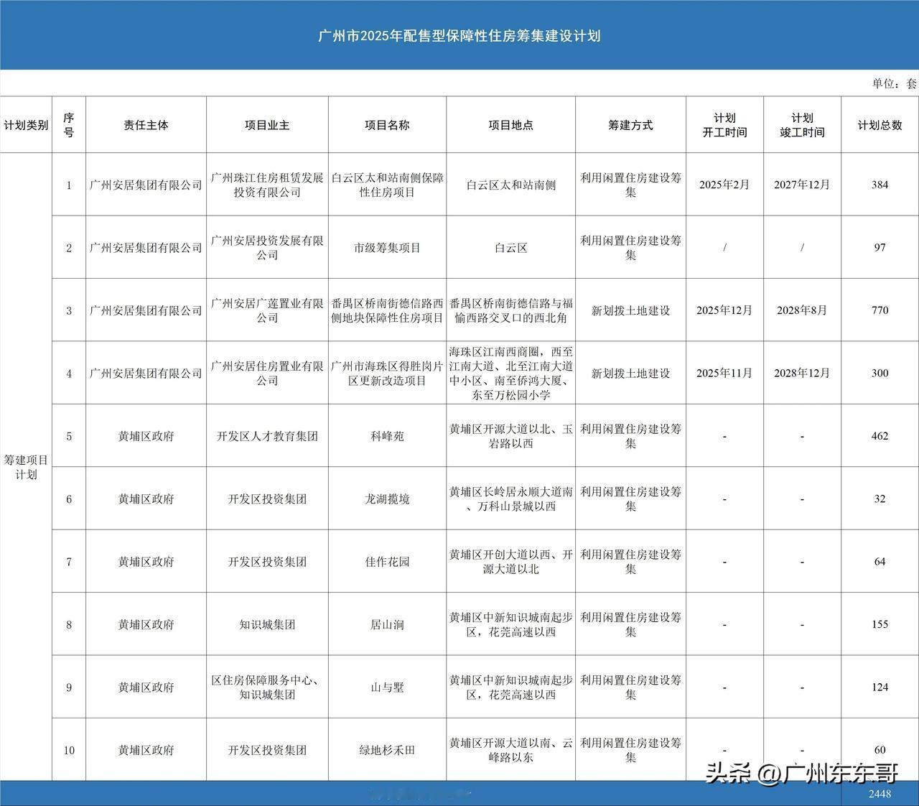The width and height of the screenshot is (919, 806).
Task: Select start date 2025年12月
Action: (724, 310)
